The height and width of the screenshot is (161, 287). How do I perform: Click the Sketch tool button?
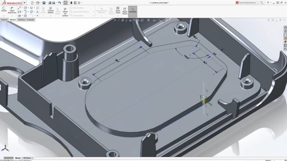(x=4, y=9)
